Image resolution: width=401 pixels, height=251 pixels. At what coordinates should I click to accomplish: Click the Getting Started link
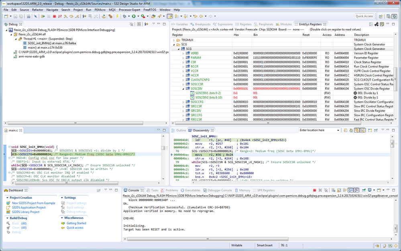76,223
